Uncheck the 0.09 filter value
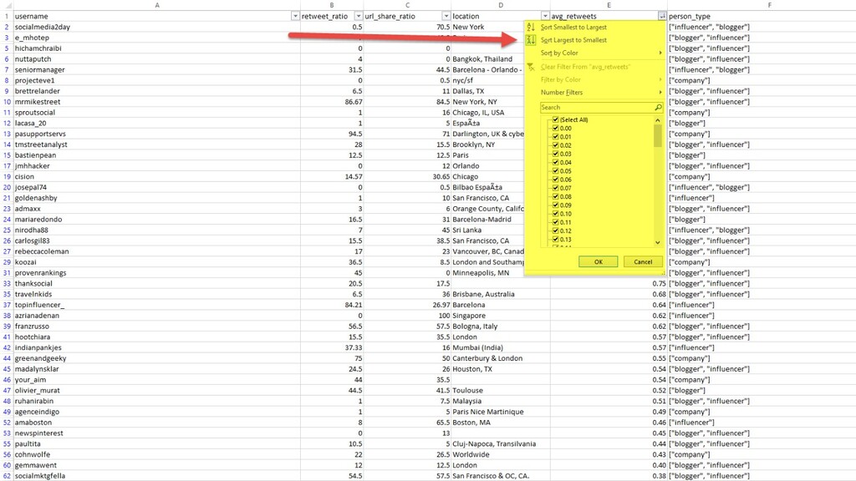Image resolution: width=856 pixels, height=481 pixels. pyautogui.click(x=555, y=205)
